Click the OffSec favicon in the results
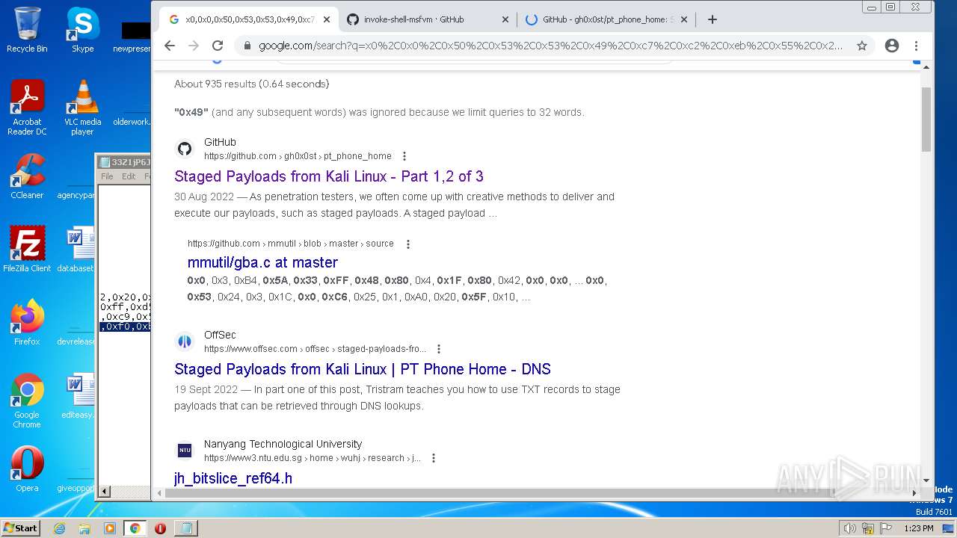The height and width of the screenshot is (538, 957). pyautogui.click(x=185, y=341)
